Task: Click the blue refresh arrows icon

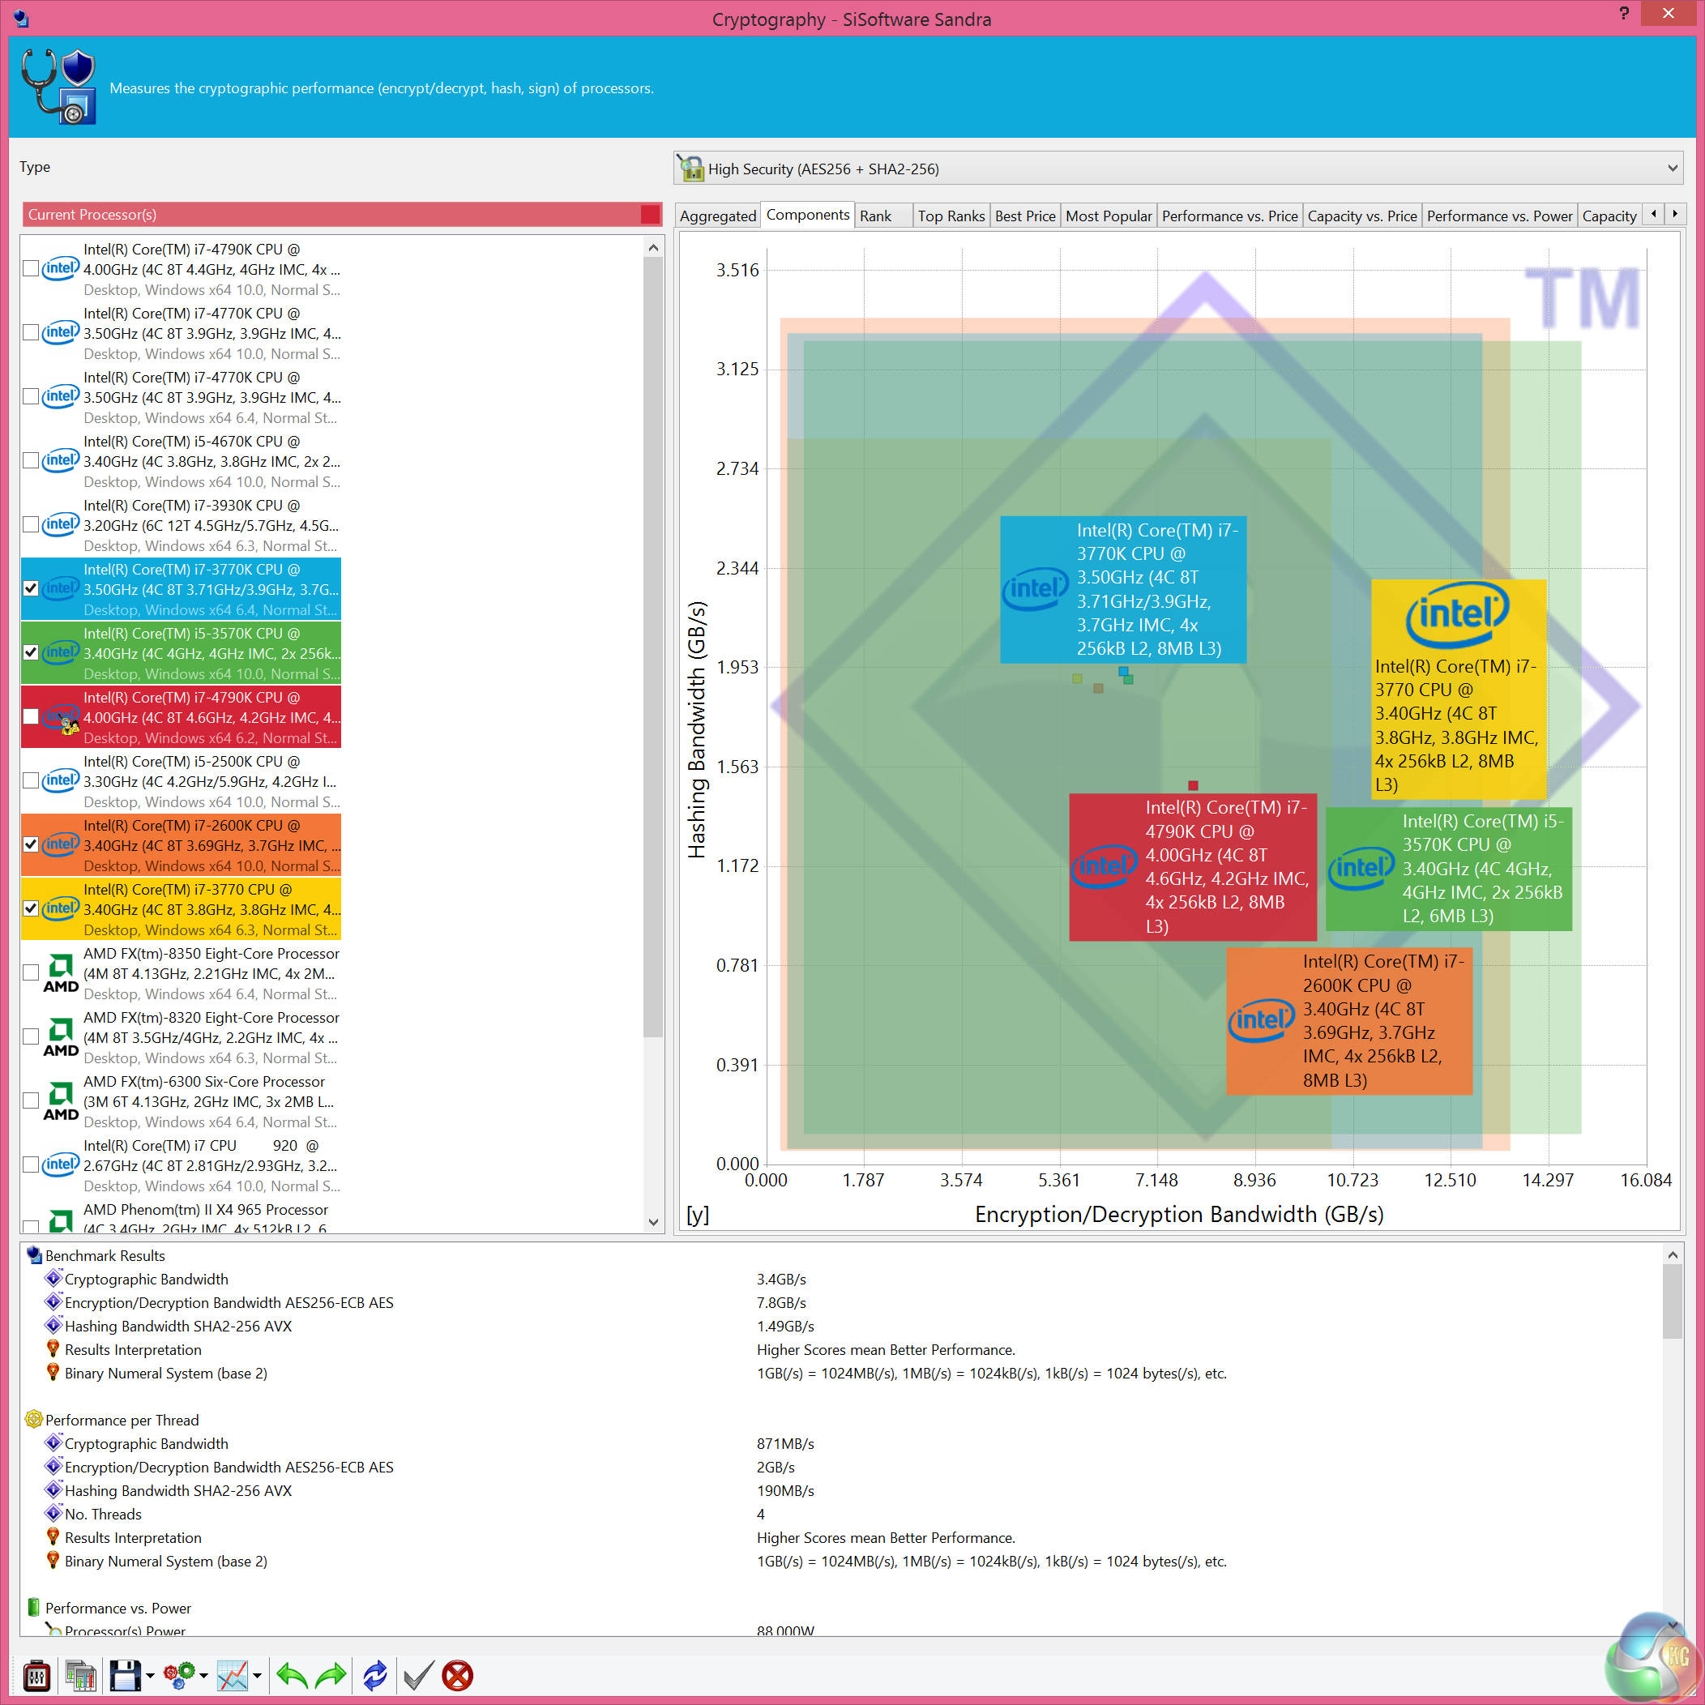Action: [x=375, y=1675]
